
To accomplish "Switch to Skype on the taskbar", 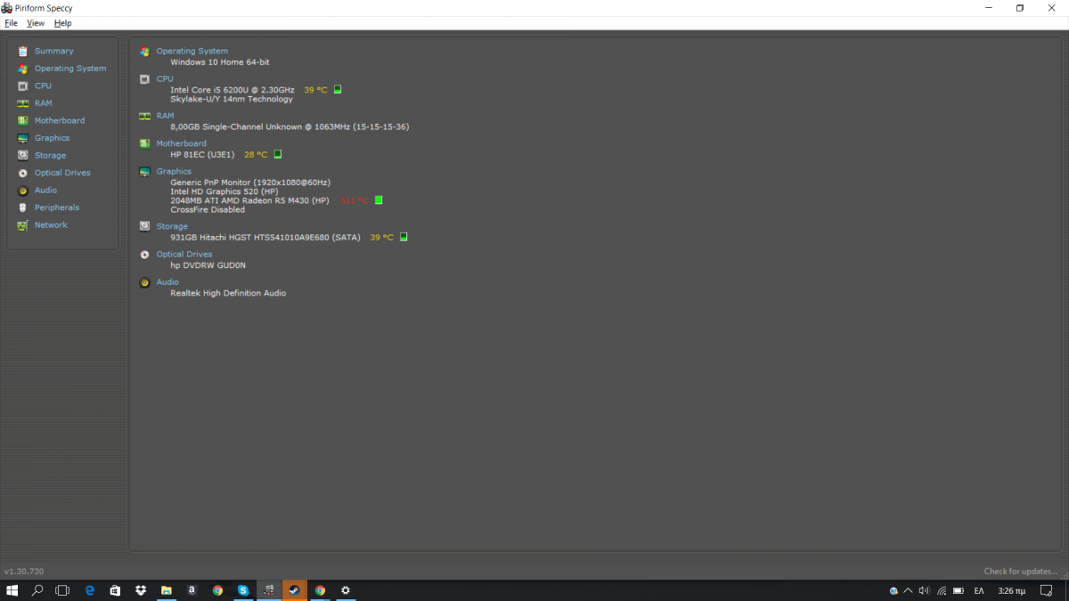I will pos(243,590).
